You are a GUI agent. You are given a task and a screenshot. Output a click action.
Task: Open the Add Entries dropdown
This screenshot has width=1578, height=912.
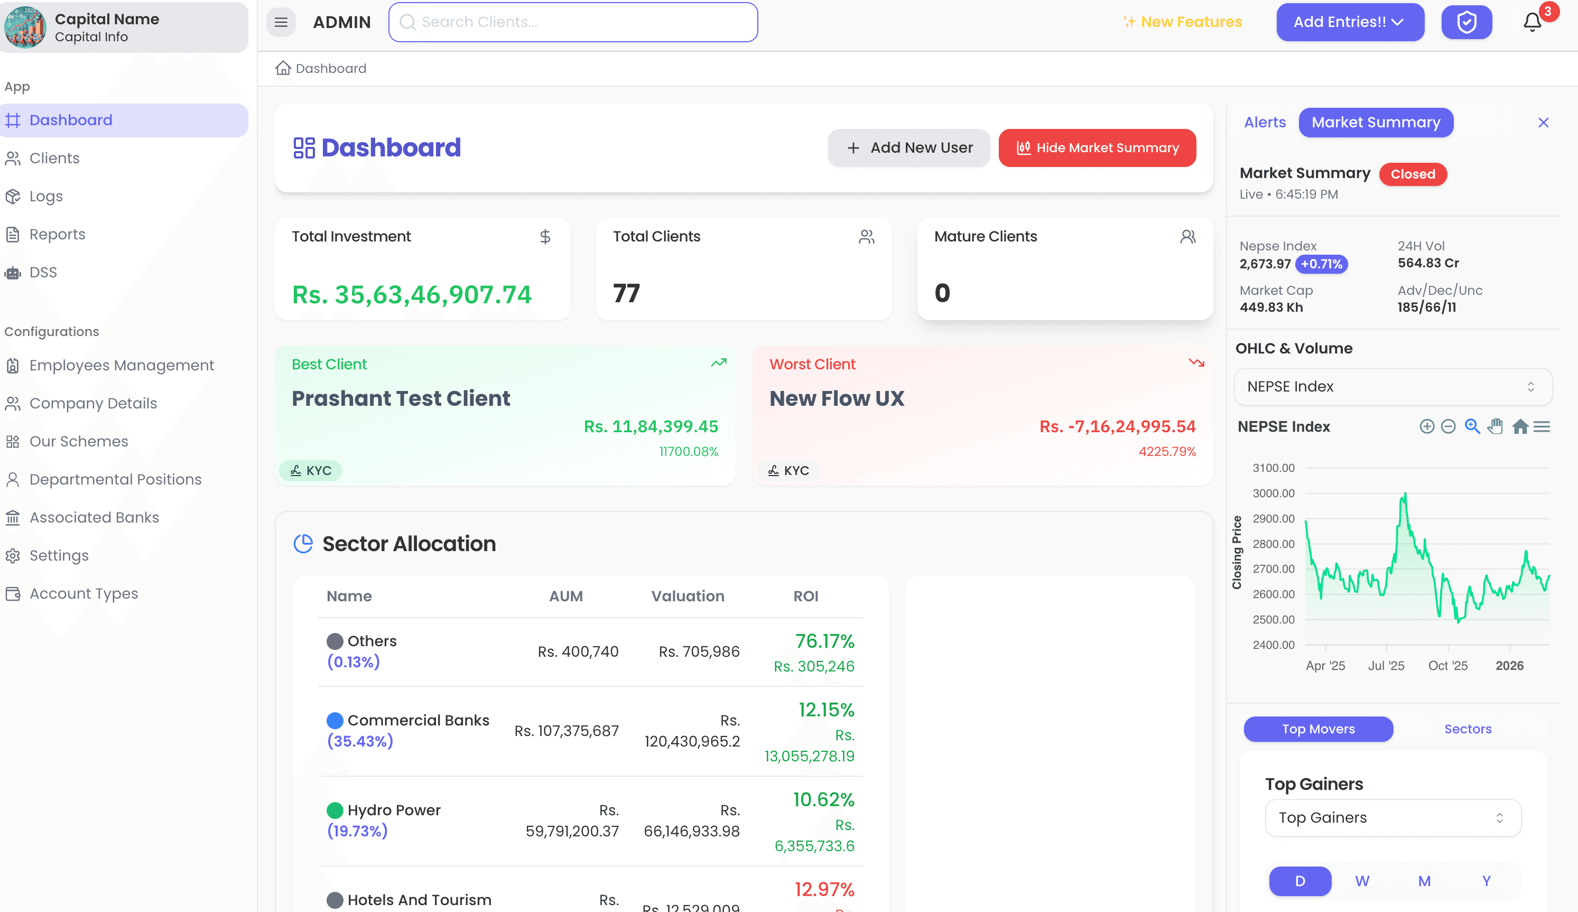(x=1350, y=22)
